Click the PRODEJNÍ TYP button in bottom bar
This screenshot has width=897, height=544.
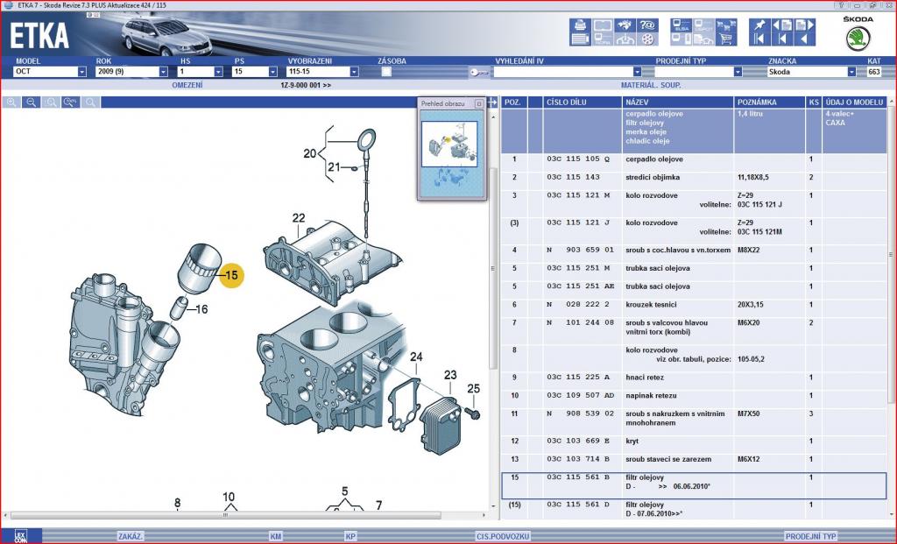(x=810, y=537)
